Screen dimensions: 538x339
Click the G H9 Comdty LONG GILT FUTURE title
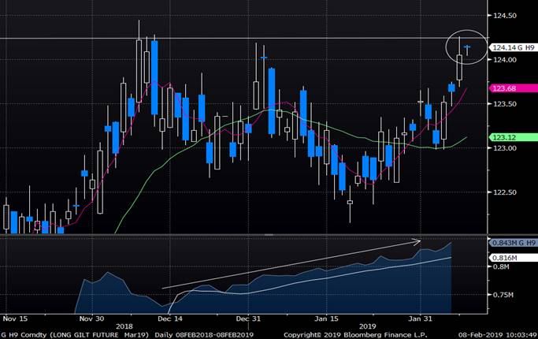click(75, 335)
